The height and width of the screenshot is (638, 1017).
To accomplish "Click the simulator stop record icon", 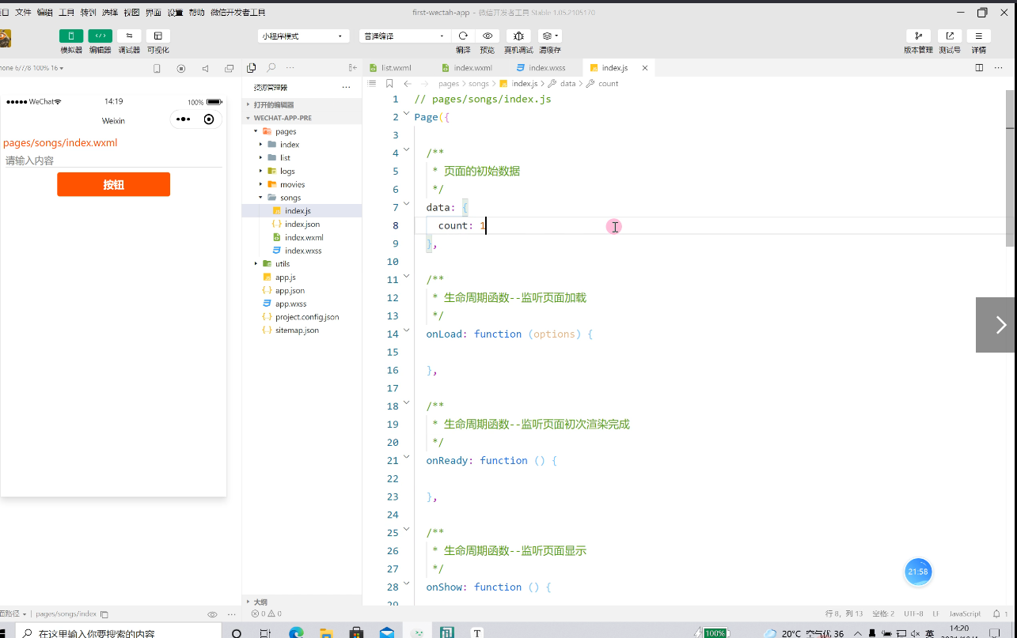I will pos(181,69).
